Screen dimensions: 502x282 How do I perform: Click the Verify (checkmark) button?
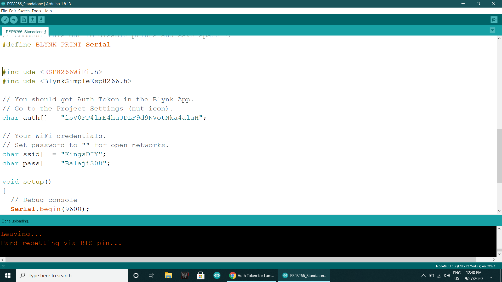[5, 20]
